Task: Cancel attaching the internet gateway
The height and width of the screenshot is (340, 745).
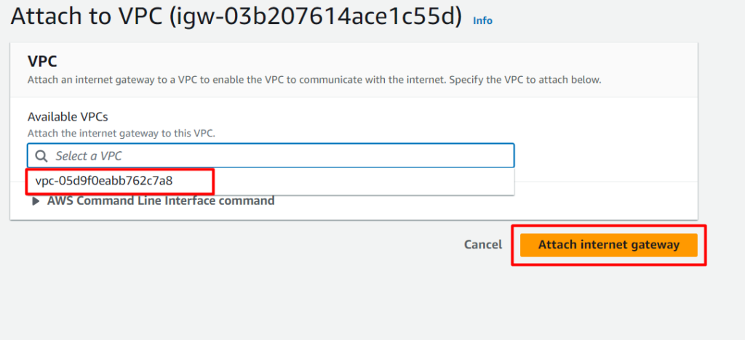Action: pos(482,245)
